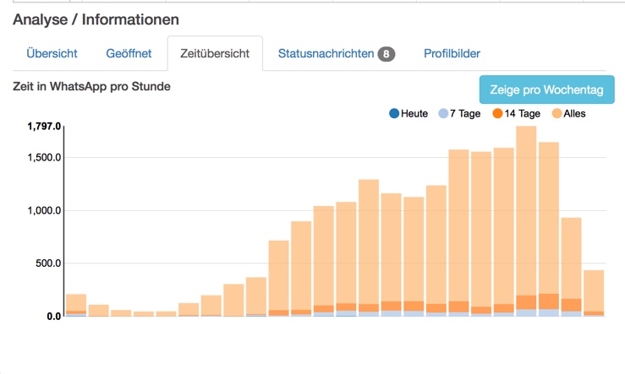
Task: Open the Statusnachrichten tab
Action: click(x=337, y=53)
